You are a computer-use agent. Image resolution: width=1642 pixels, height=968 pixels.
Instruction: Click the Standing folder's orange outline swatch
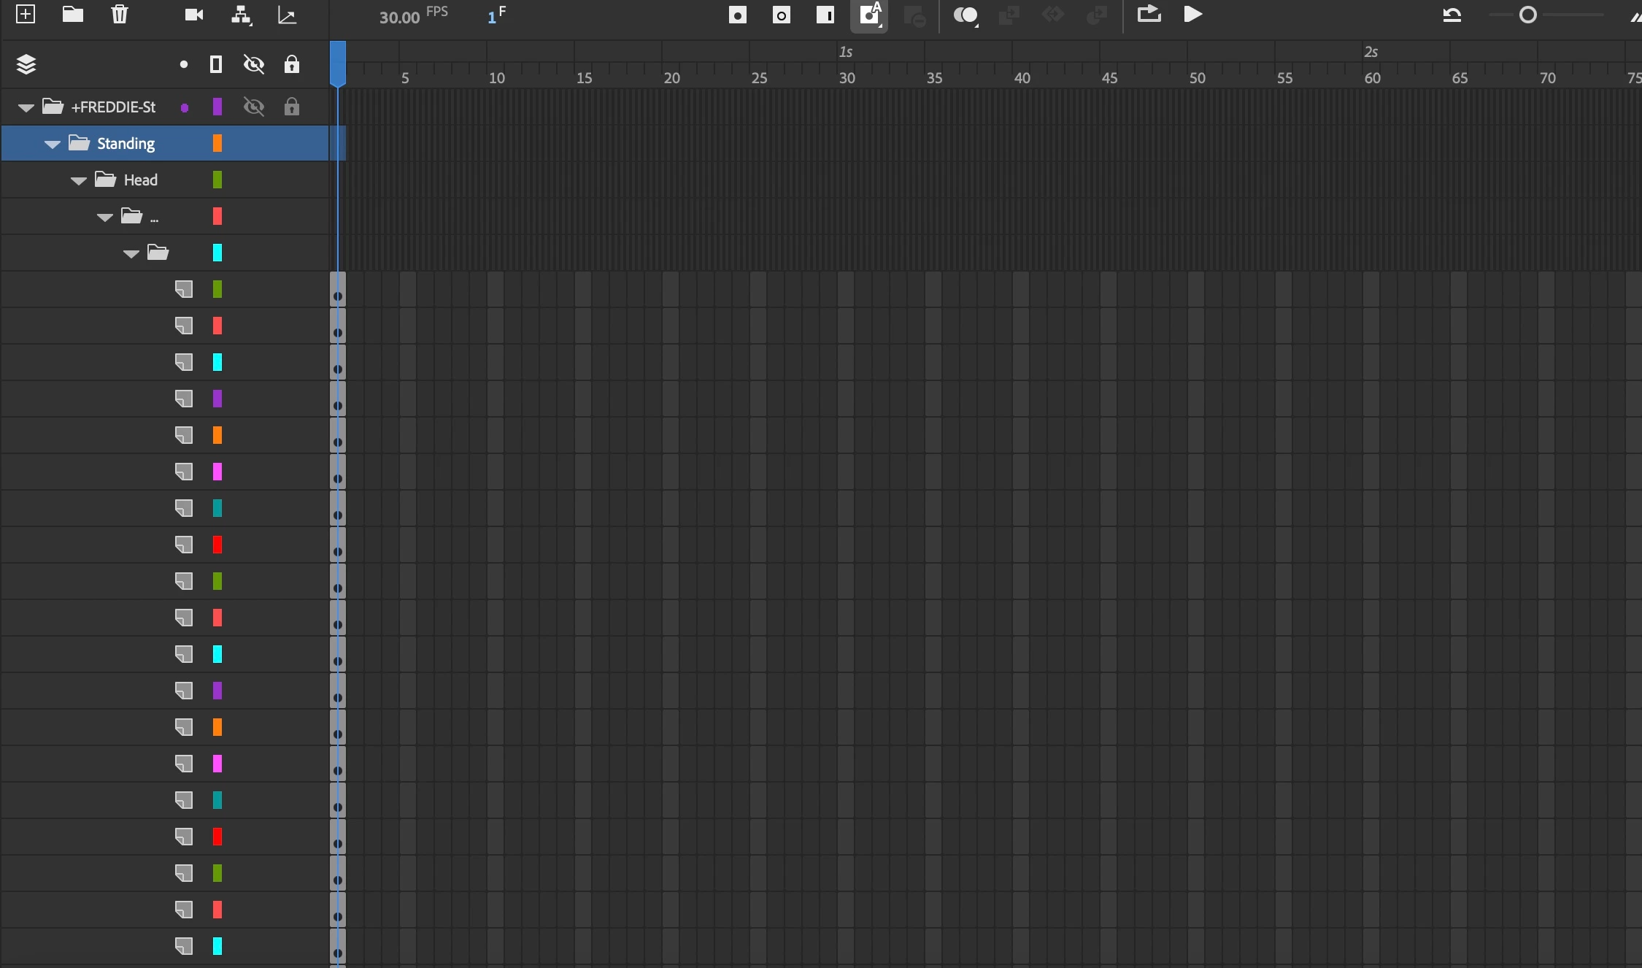(x=217, y=144)
